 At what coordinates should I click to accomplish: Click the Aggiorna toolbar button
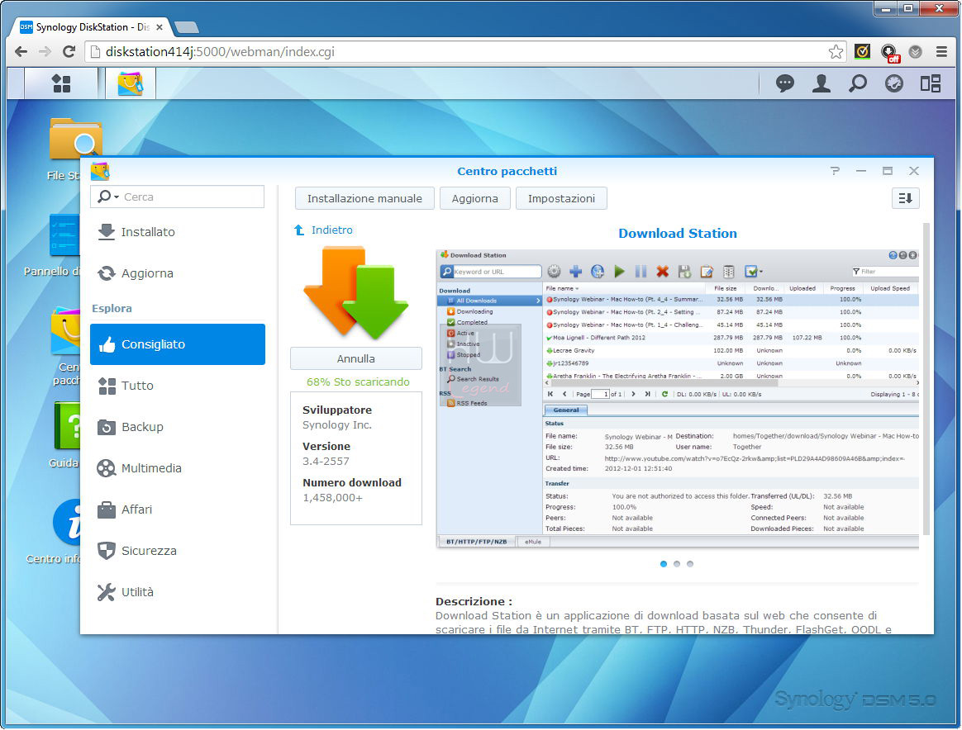pos(475,198)
